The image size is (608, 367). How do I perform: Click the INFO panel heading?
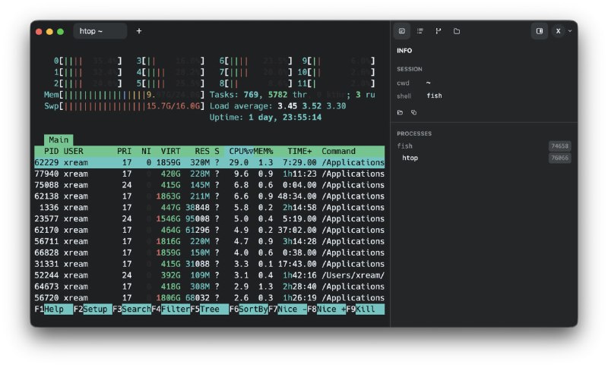pyautogui.click(x=404, y=51)
